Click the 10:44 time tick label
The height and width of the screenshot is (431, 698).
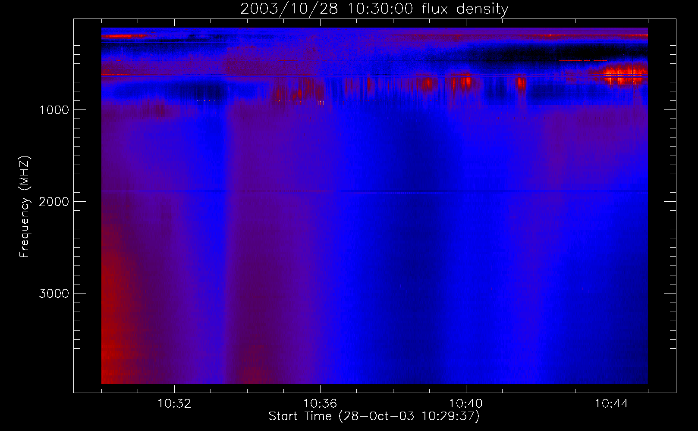click(x=612, y=404)
